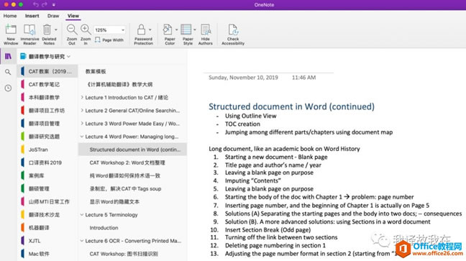Screen dimensions: 466x261
Task: Open the XJTL section
Action: (x=47, y=241)
